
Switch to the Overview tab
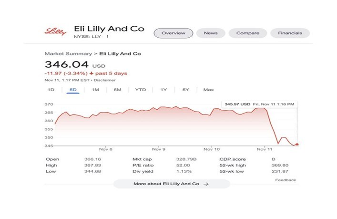(173, 33)
